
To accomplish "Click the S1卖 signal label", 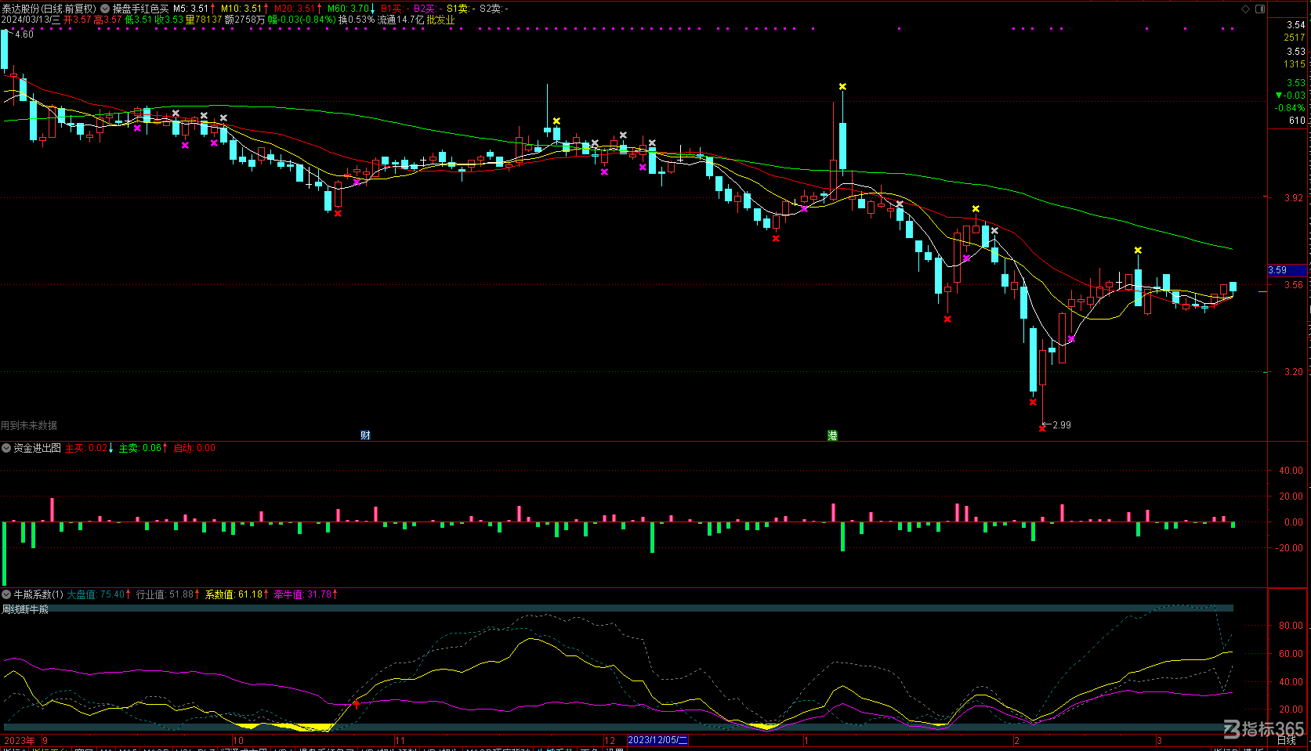I will [x=460, y=9].
